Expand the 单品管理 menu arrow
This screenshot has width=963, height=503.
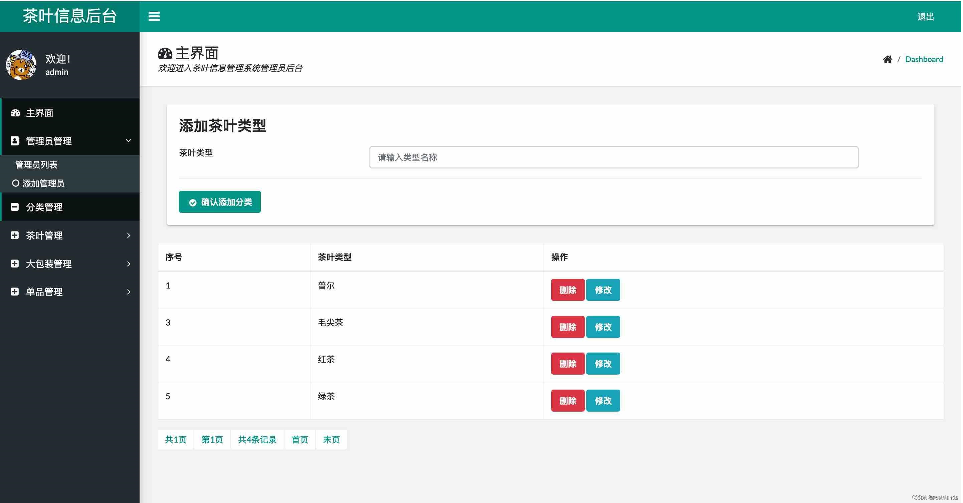128,292
